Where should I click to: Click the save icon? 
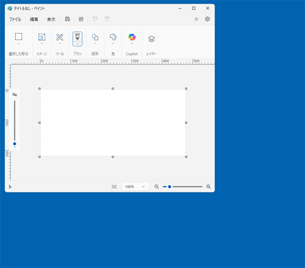67,19
